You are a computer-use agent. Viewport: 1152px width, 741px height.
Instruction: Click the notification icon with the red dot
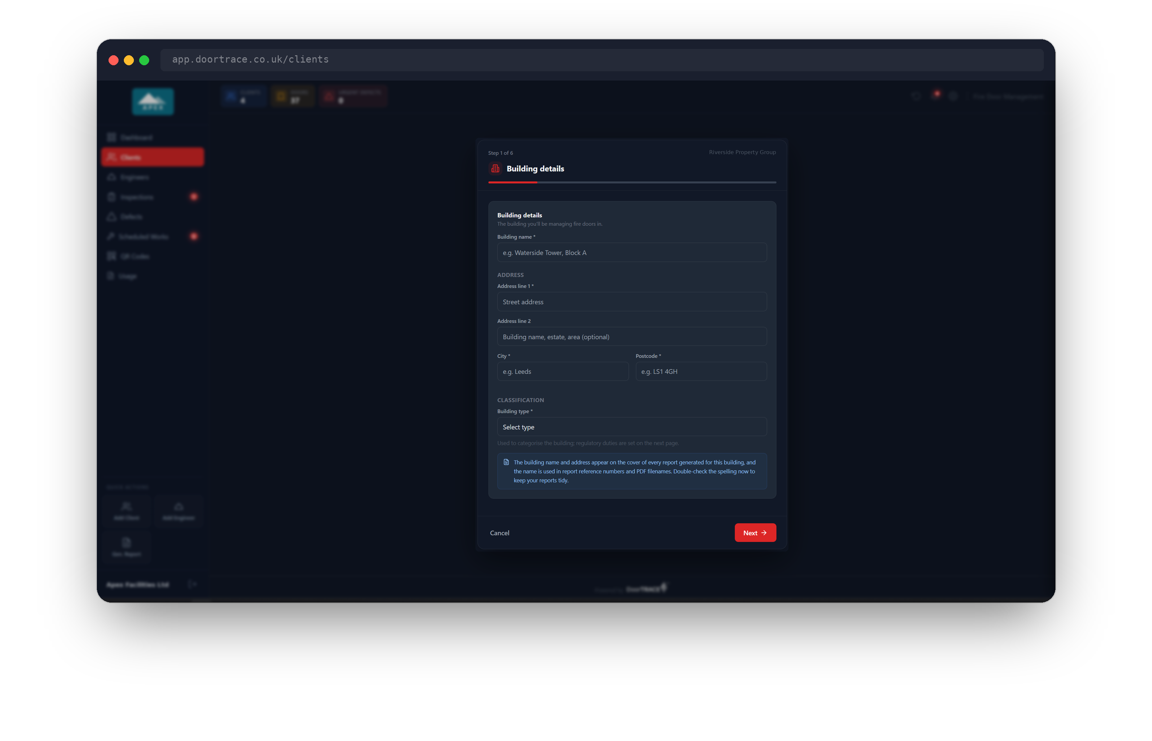coord(936,95)
